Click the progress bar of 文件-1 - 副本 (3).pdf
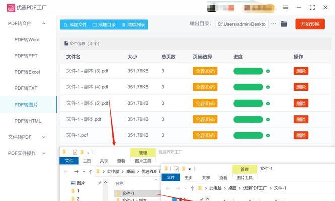The width and height of the screenshot is (335, 201). point(248,71)
